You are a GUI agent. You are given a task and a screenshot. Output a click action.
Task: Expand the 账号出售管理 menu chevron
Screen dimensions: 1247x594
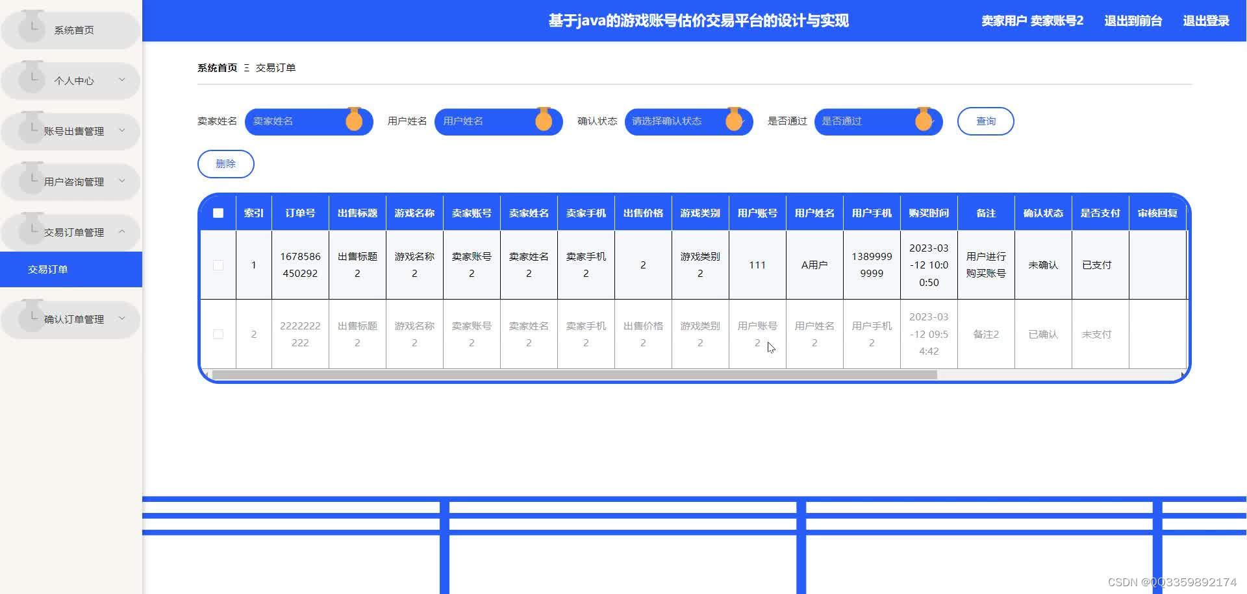tap(121, 130)
